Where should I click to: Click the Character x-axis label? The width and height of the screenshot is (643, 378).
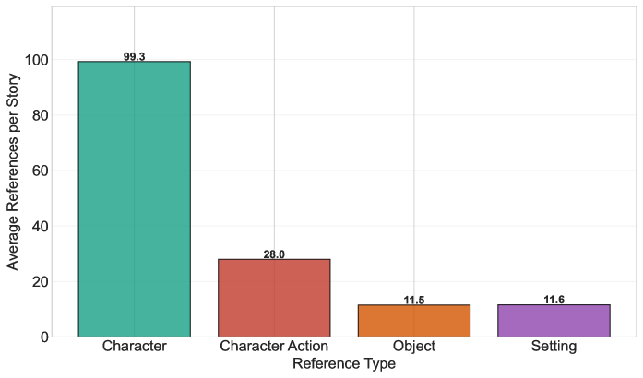[135, 347]
